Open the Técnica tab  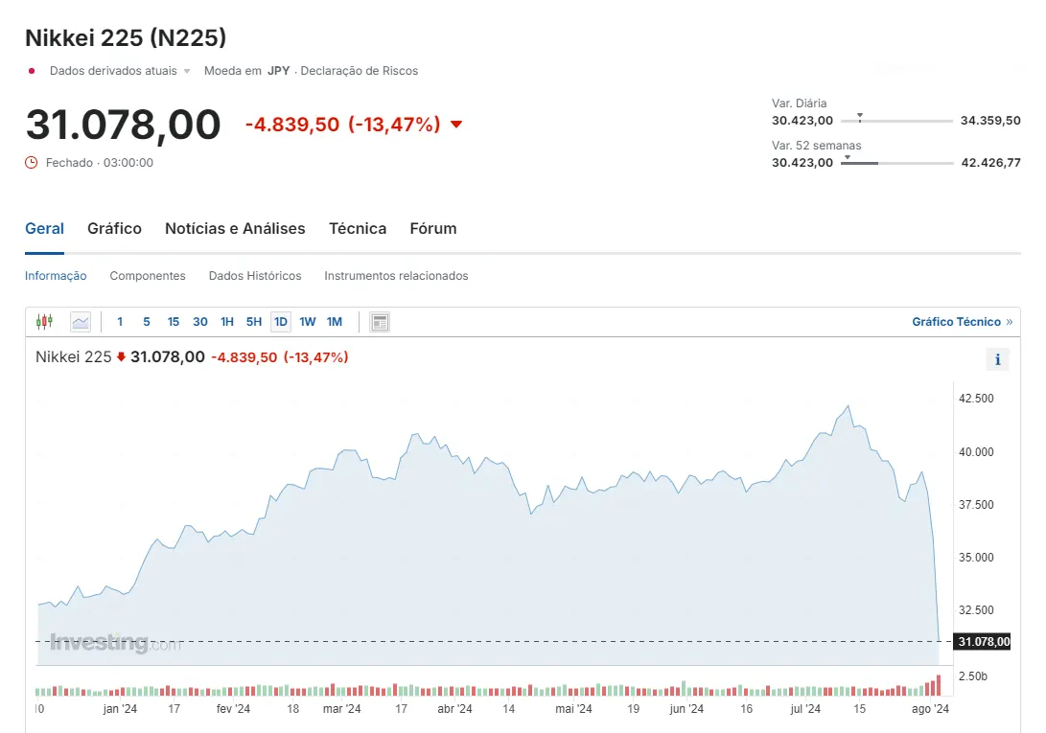pos(358,228)
